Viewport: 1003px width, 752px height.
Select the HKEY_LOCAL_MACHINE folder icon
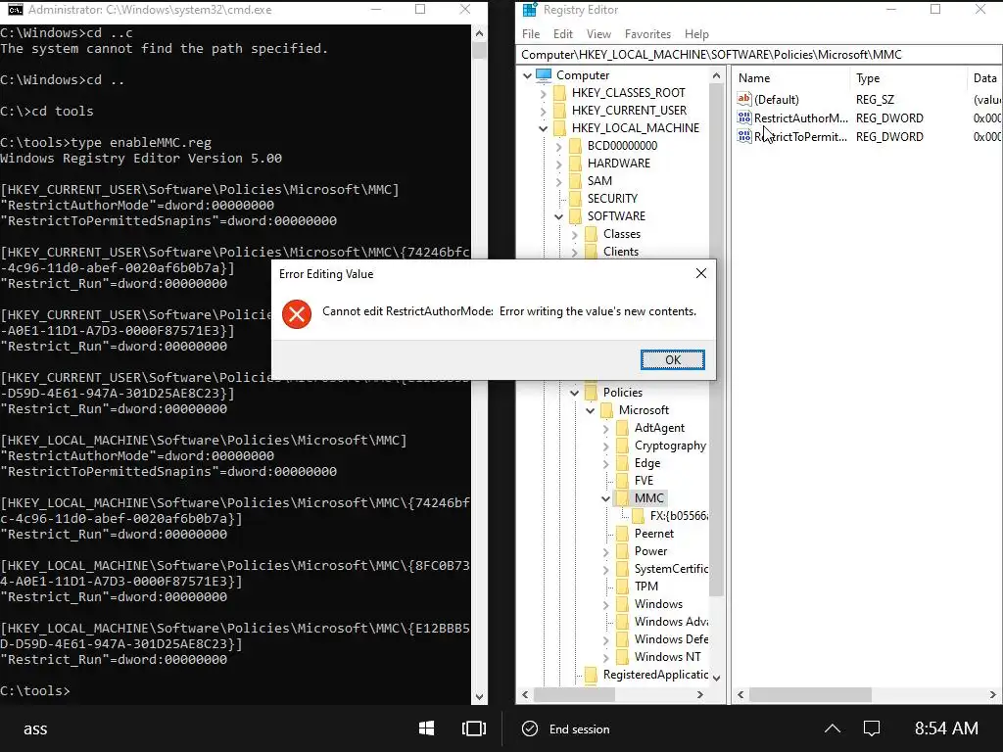[x=559, y=128]
